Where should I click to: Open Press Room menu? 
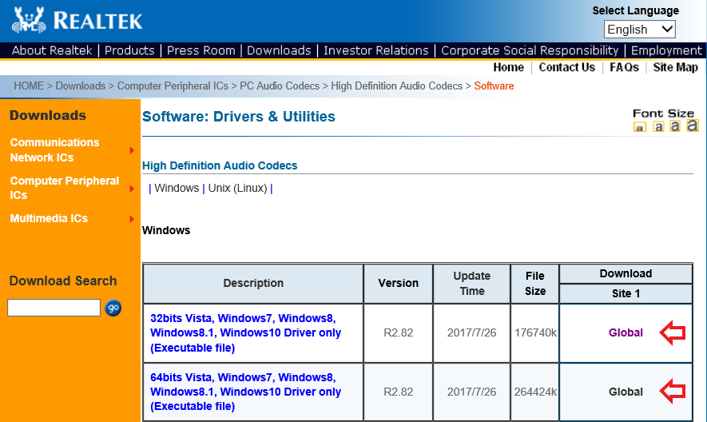(201, 50)
